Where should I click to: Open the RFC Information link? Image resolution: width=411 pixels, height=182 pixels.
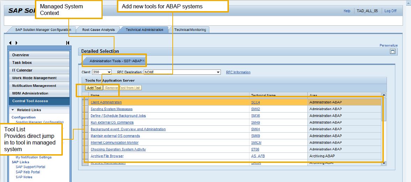(238, 72)
